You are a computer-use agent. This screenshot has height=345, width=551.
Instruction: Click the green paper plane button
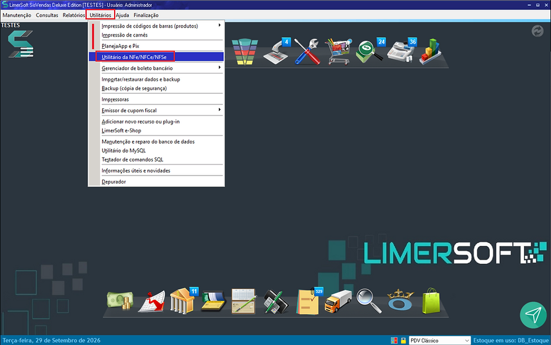[x=533, y=315]
